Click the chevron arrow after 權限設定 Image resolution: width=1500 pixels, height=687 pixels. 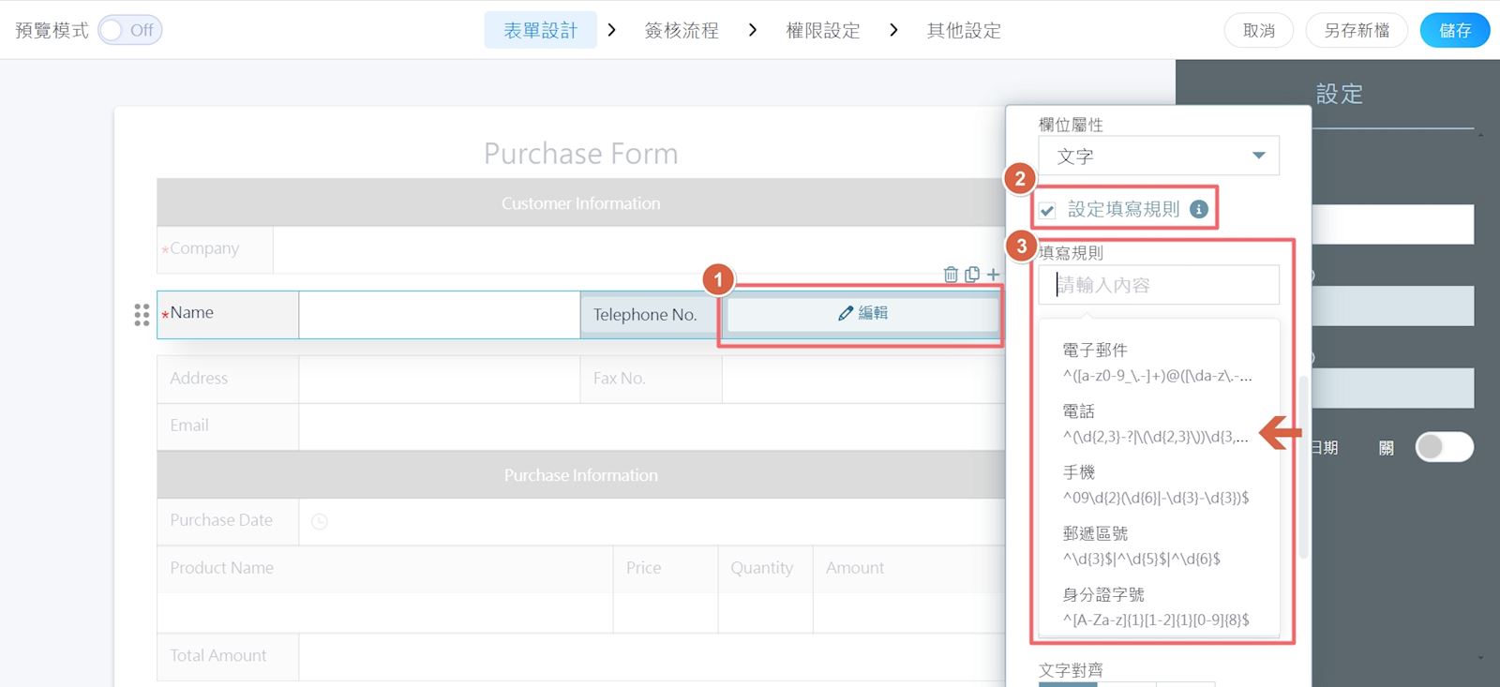pyautogui.click(x=893, y=30)
